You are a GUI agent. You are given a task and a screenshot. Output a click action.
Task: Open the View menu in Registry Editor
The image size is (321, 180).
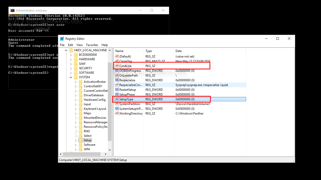tap(79, 45)
